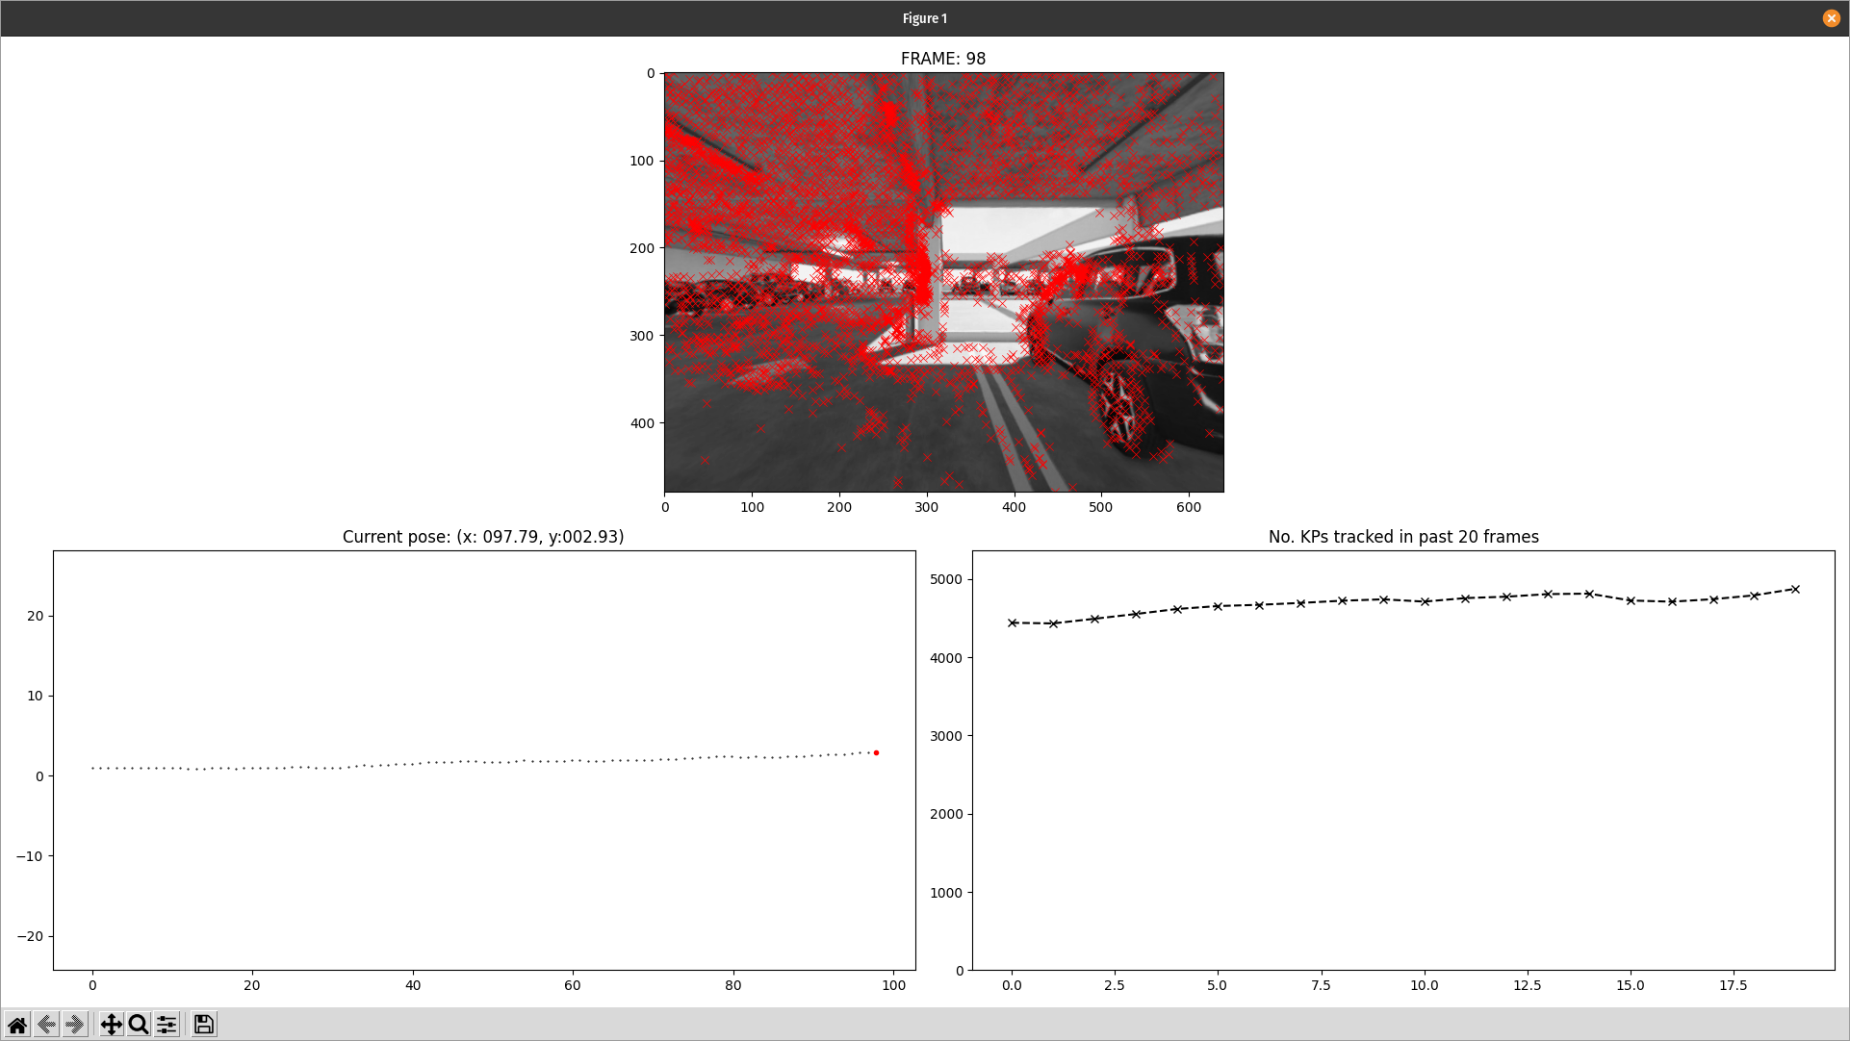Click the 600 tick under camera image
This screenshot has width=1850, height=1041.
1188,507
